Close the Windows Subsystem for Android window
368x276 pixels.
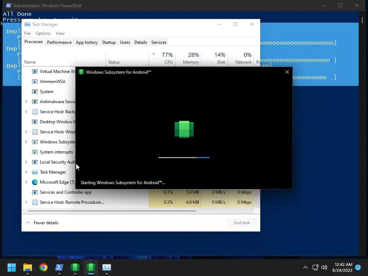pyautogui.click(x=287, y=72)
